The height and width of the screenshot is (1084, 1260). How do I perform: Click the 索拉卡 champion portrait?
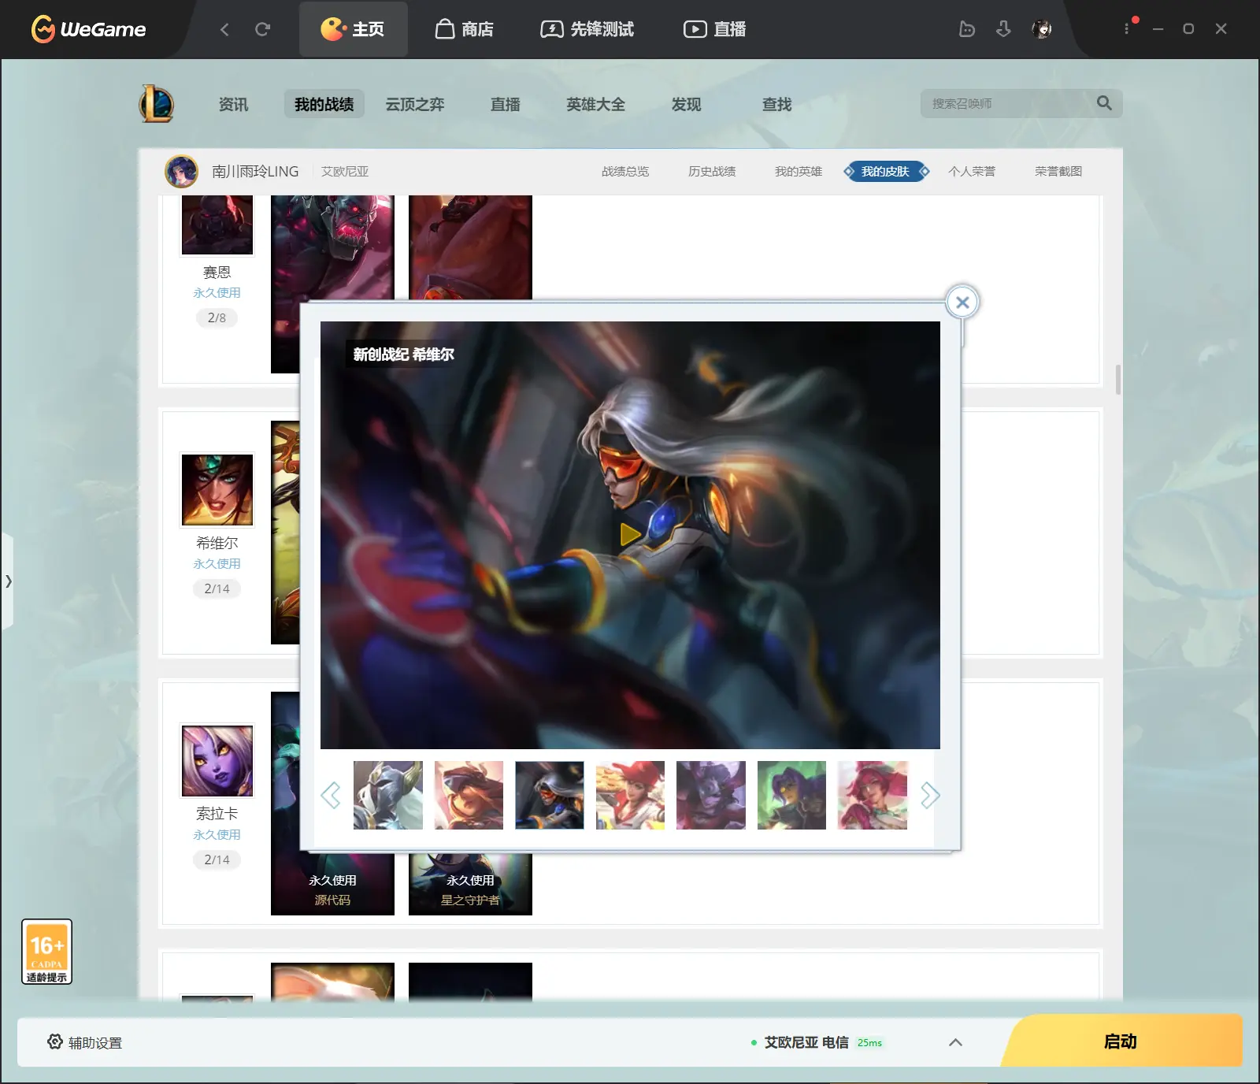pos(217,761)
